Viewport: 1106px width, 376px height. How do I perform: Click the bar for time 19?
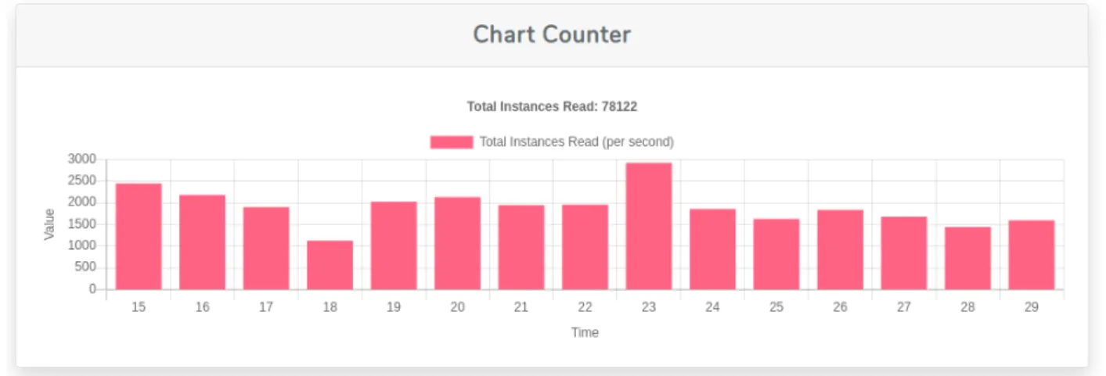[394, 245]
